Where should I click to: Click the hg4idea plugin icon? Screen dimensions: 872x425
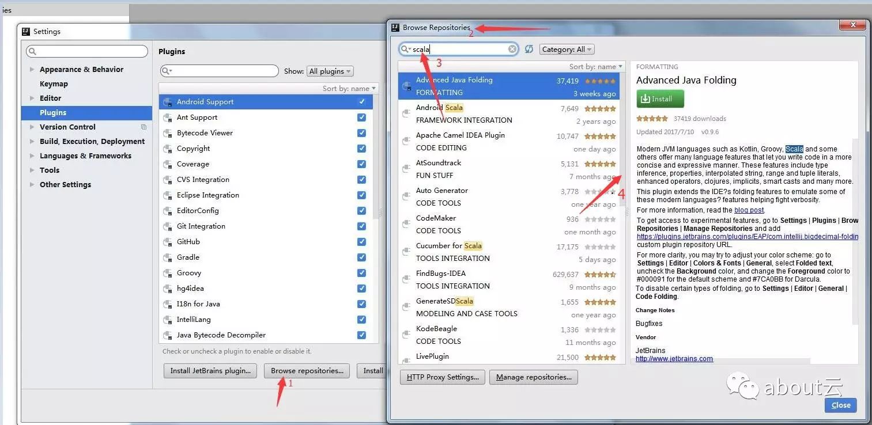(168, 289)
